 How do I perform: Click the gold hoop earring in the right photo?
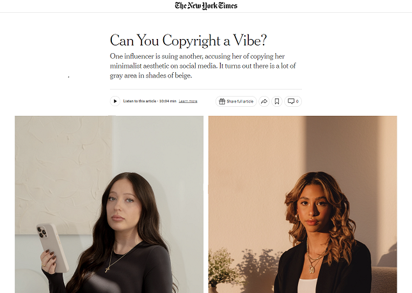(x=297, y=217)
